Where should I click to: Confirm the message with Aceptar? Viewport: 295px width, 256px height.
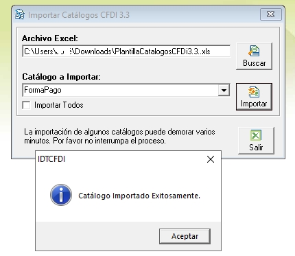click(185, 236)
